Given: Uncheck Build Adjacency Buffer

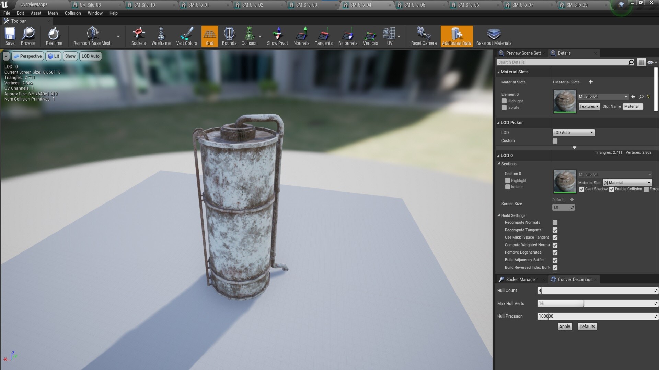Looking at the screenshot, I should click(555, 260).
